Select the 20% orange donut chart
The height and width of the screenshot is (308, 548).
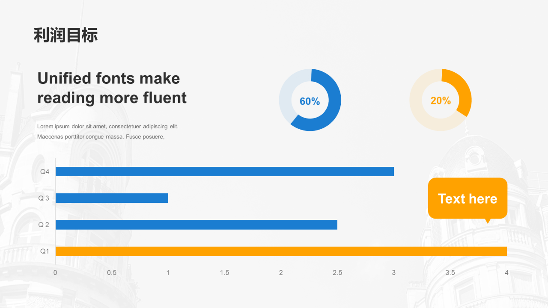(x=441, y=100)
